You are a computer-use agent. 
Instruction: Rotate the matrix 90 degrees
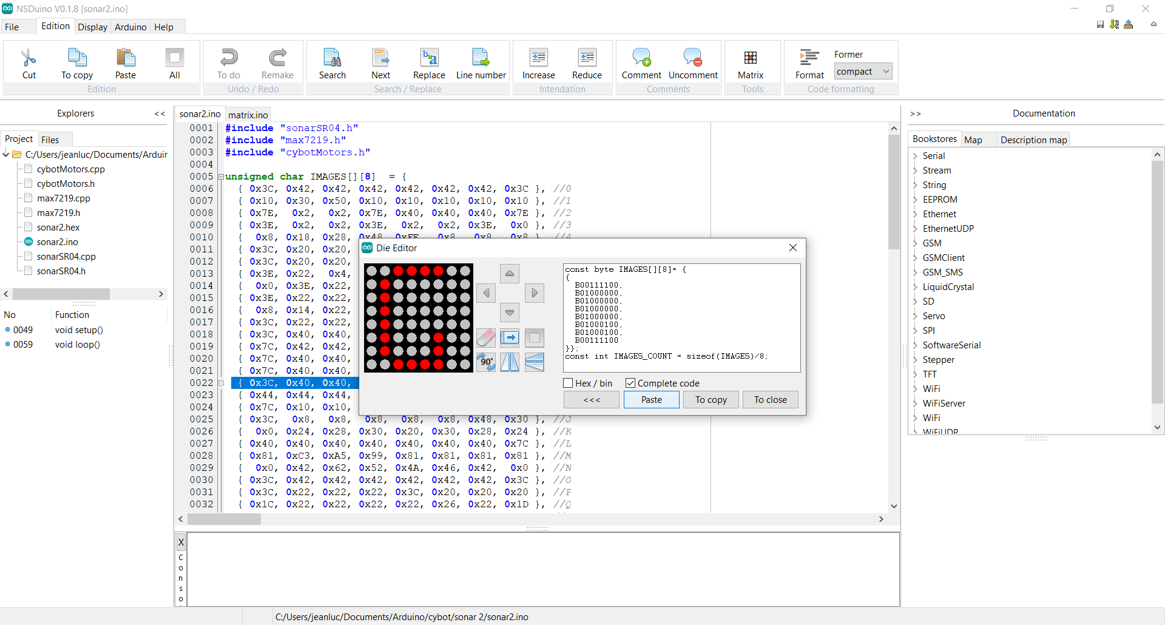coord(486,362)
